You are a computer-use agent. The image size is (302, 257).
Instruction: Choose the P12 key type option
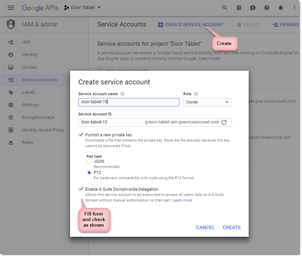(89, 173)
